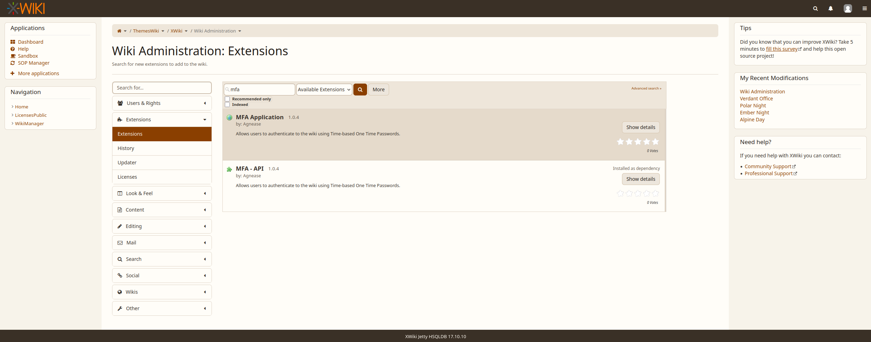Show details for MFA Application
The image size is (871, 342).
(x=641, y=127)
